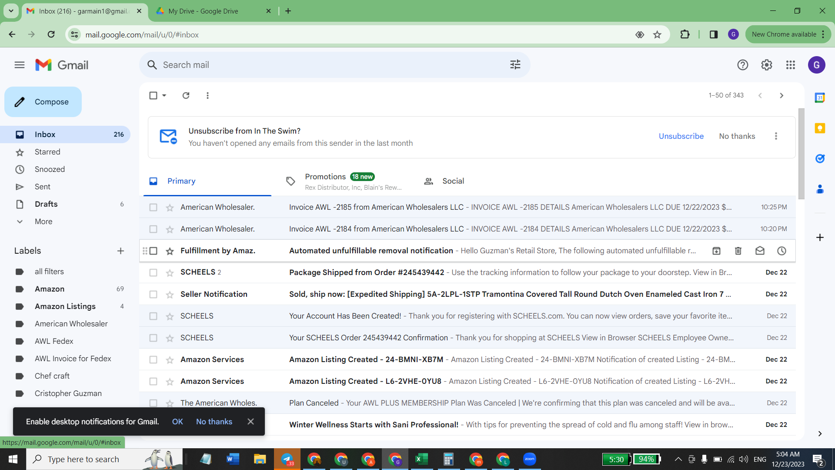
Task: Click OK to enable desktop notifications
Action: pyautogui.click(x=177, y=422)
